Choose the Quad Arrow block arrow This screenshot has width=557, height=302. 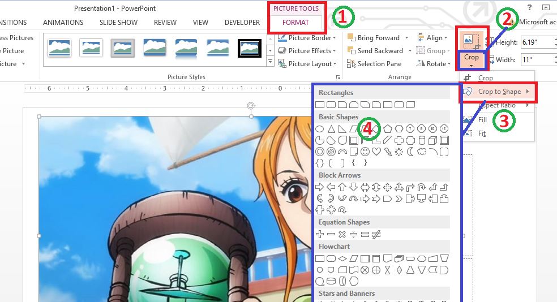click(x=388, y=187)
